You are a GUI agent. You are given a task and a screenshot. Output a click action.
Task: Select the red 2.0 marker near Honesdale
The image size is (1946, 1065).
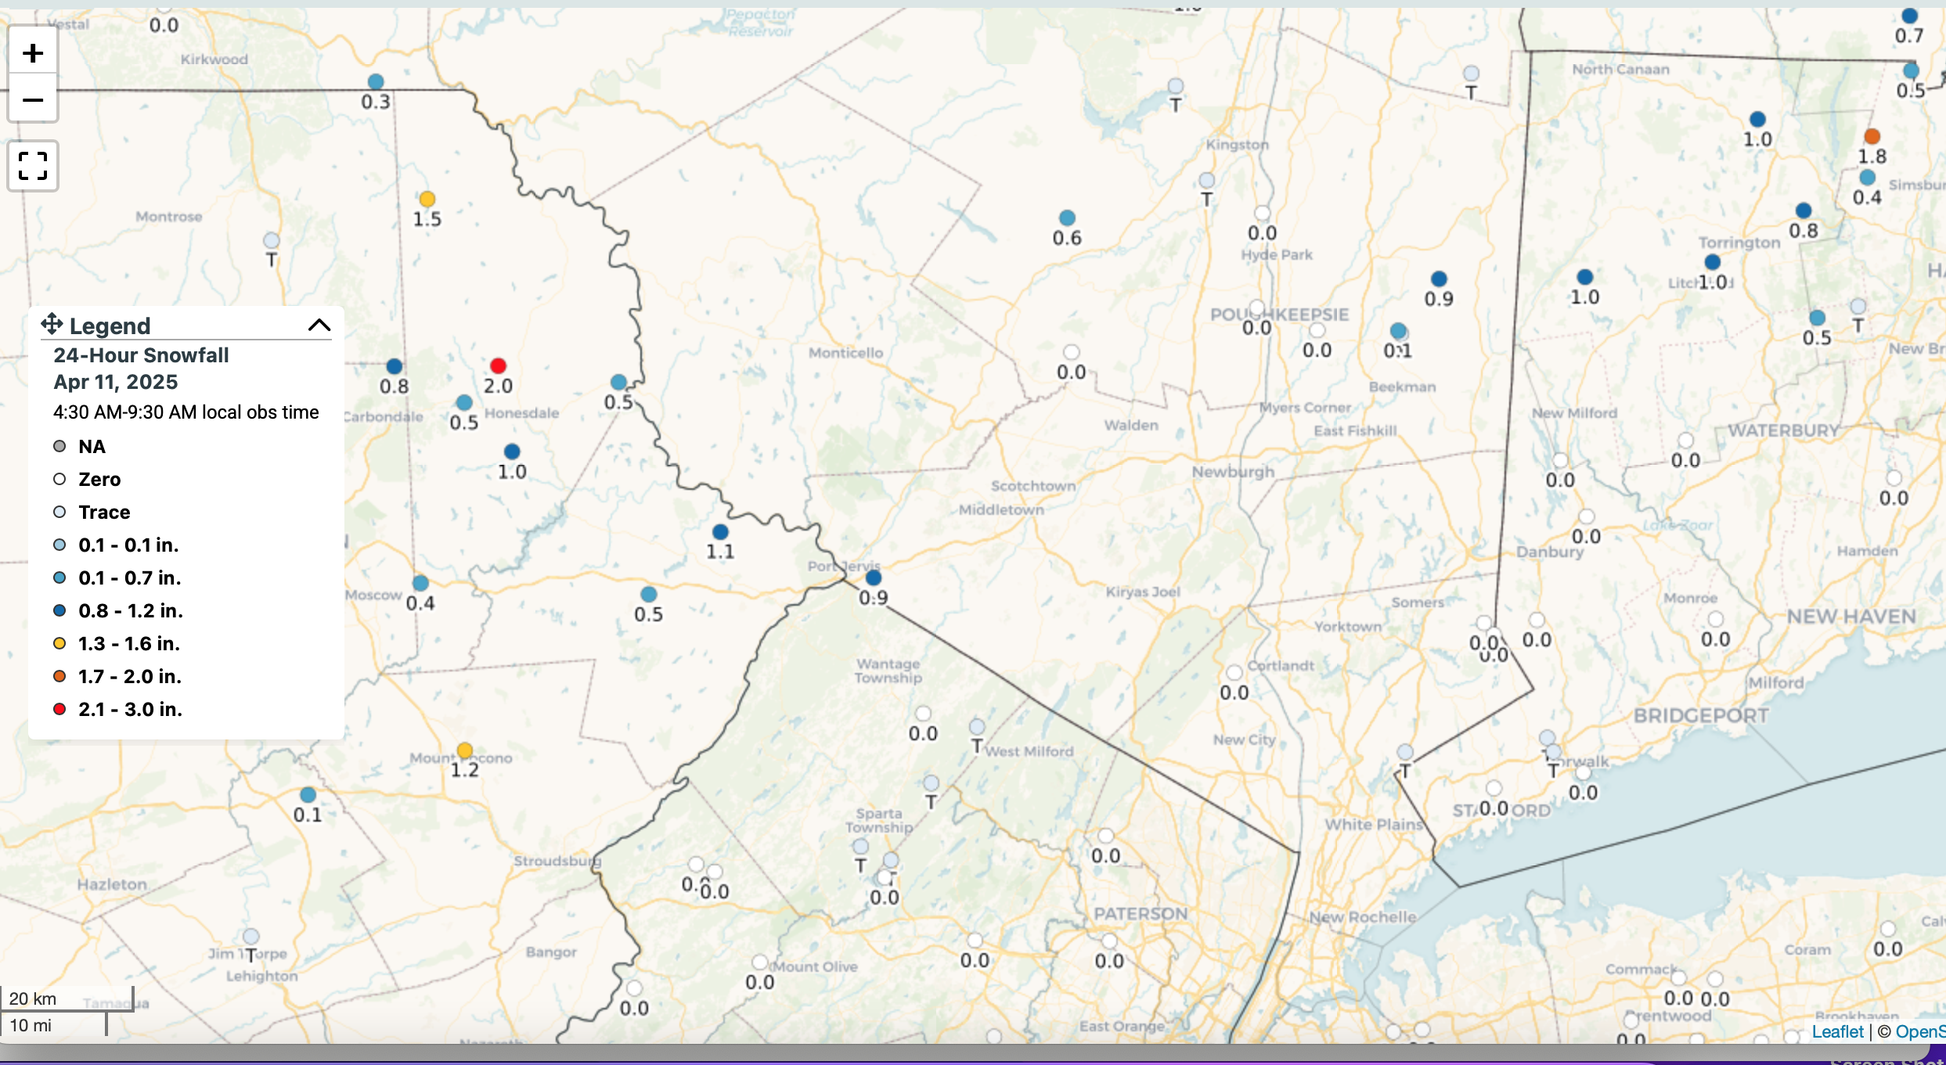498,365
